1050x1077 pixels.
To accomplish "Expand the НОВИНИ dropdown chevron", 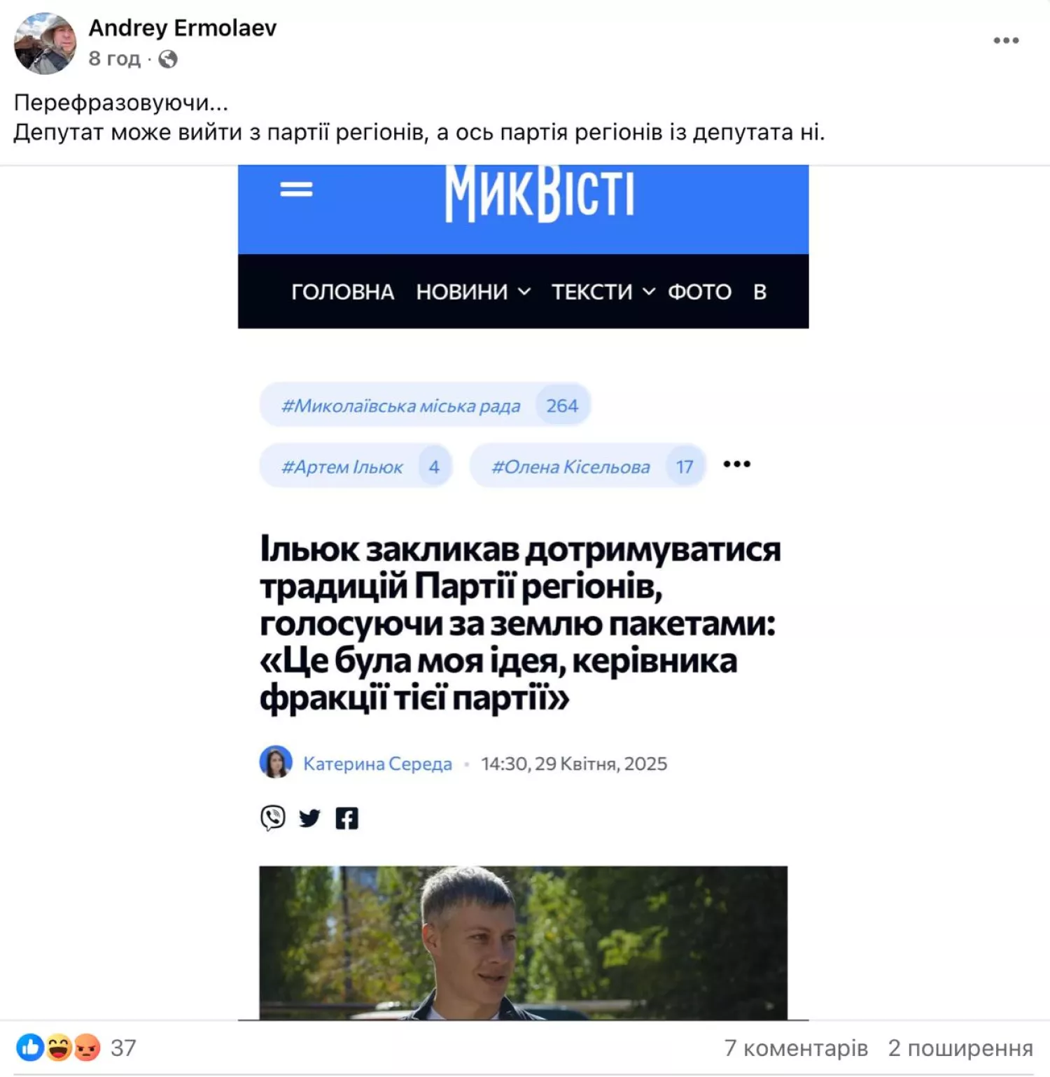I will [524, 292].
